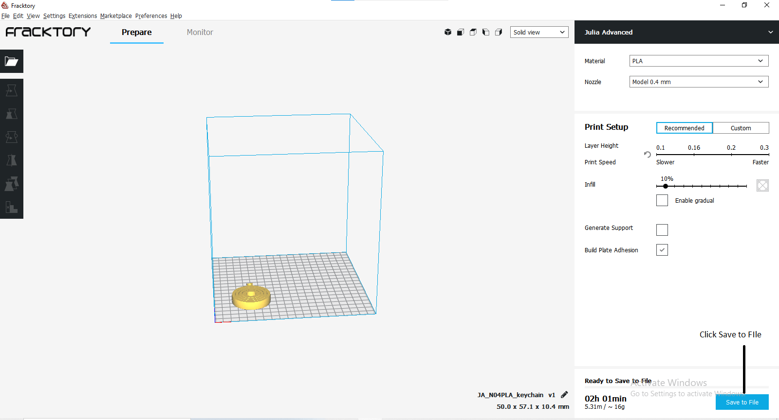Switch to 3D perspective camera view
Image resolution: width=779 pixels, height=420 pixels.
(448, 32)
